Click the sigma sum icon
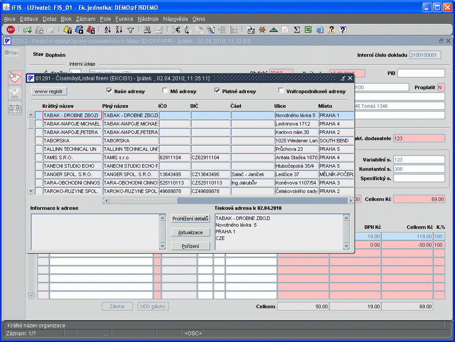This screenshot has width=455, height=342. pyautogui.click(x=297, y=30)
